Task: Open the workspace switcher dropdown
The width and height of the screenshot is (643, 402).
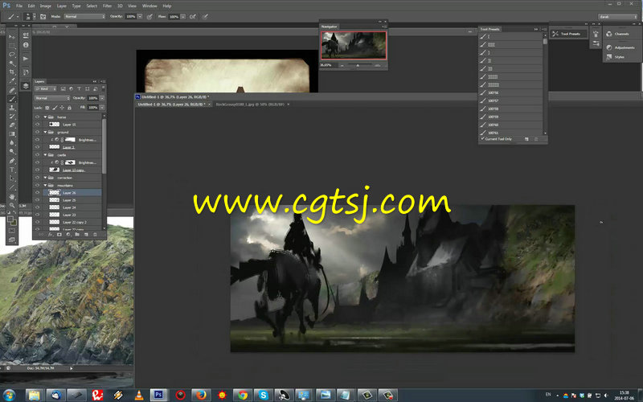Action: 617,16
